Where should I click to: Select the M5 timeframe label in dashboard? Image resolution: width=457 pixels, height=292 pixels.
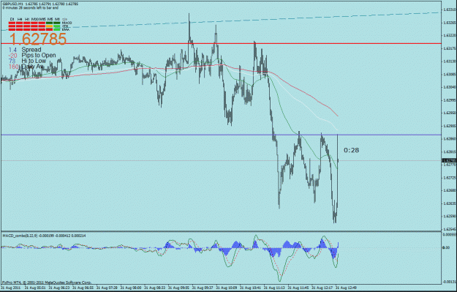tap(50, 19)
